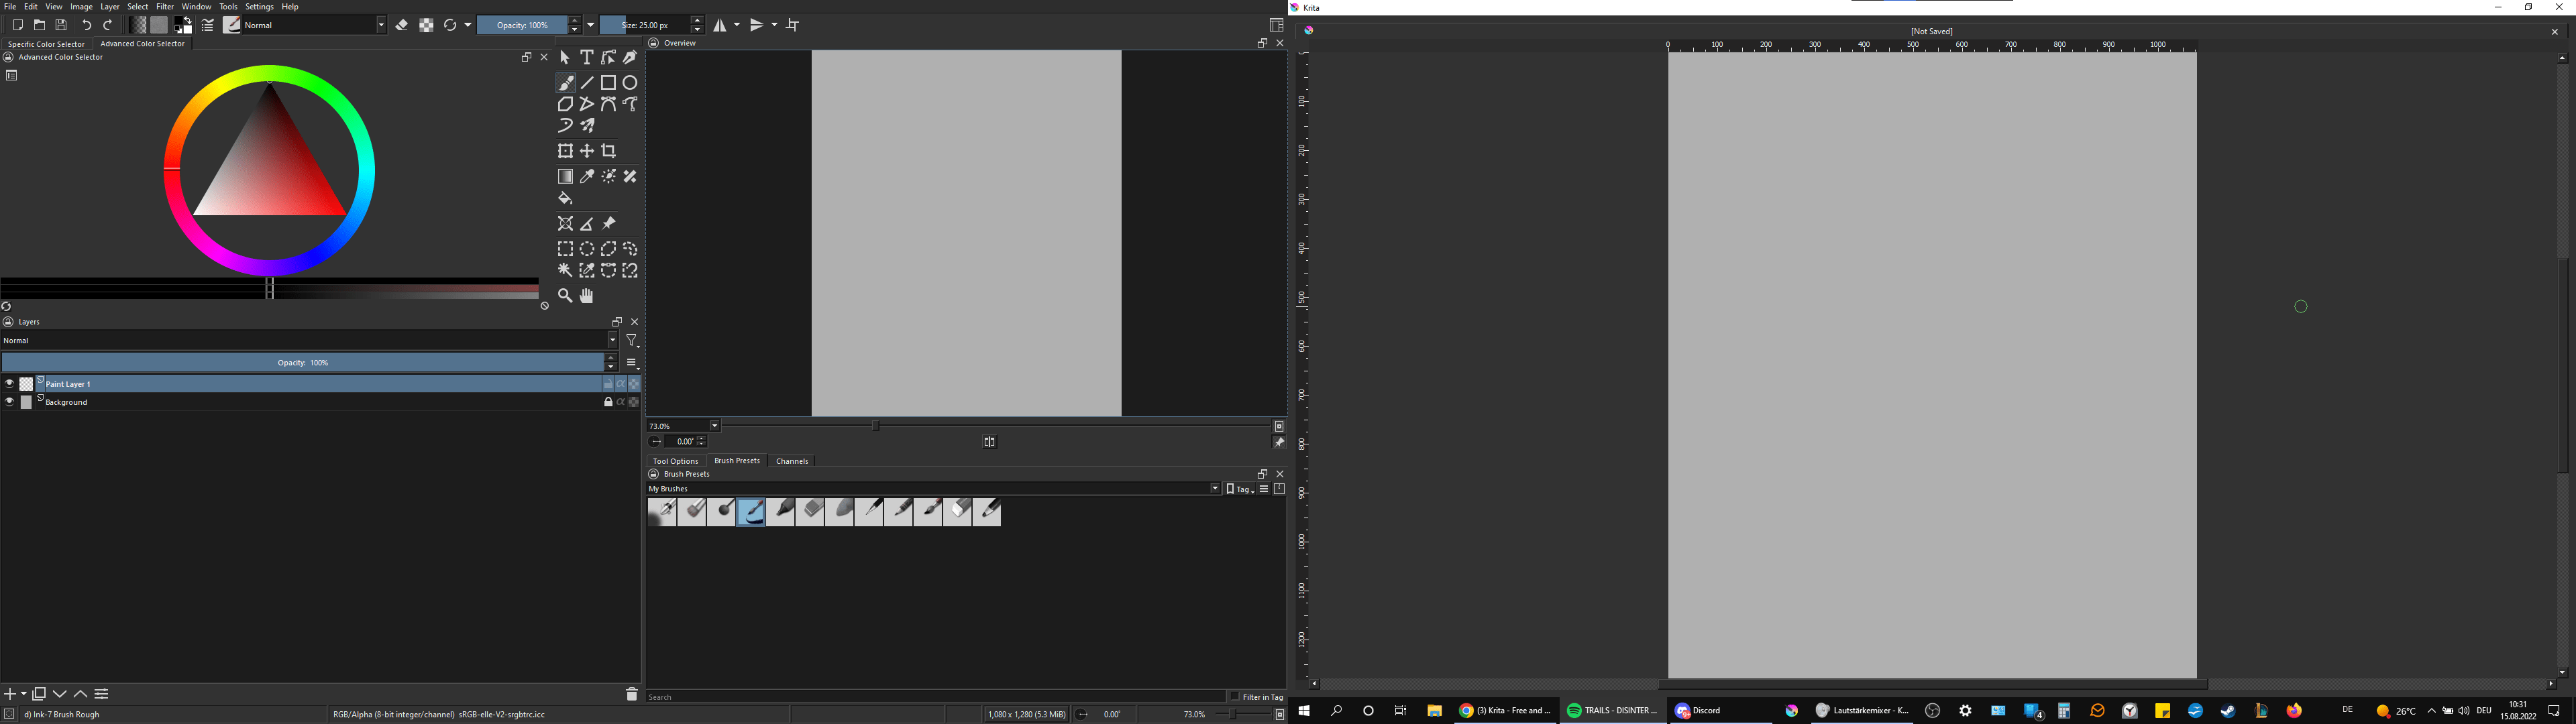Choose the Rectangular selection tool
2576x724 pixels.
click(x=565, y=248)
